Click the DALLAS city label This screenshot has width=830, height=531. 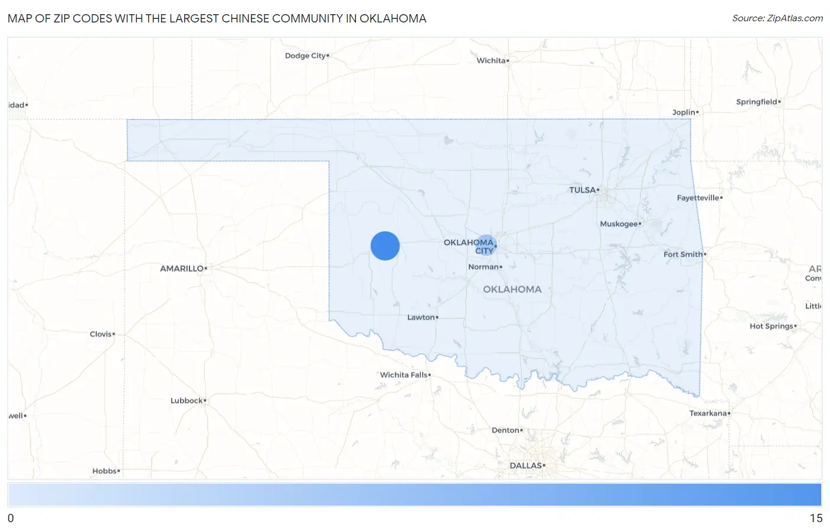click(526, 466)
